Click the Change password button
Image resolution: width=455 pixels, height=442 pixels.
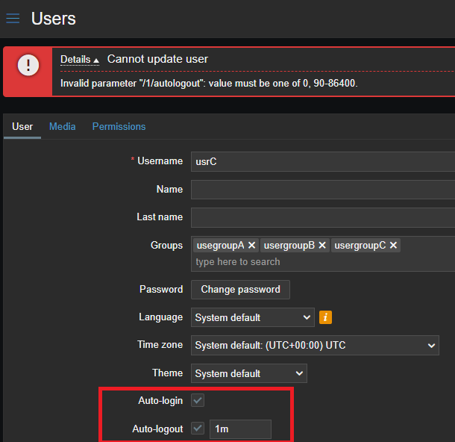240,289
